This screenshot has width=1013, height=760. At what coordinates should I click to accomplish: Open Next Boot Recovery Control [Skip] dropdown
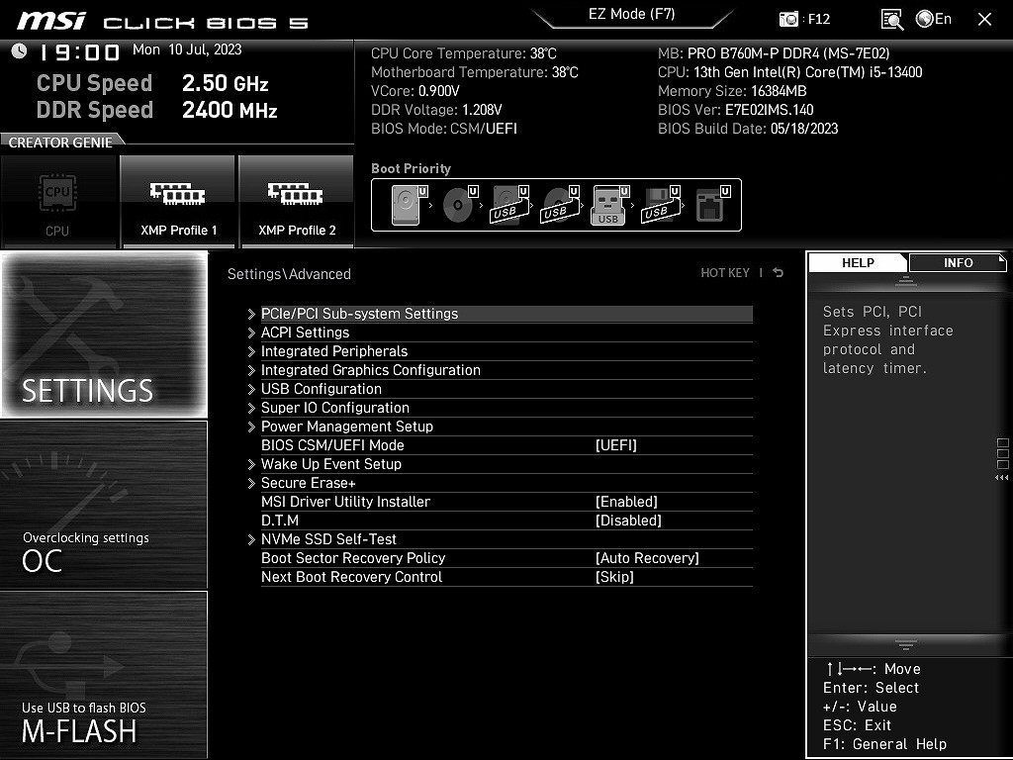pos(614,577)
